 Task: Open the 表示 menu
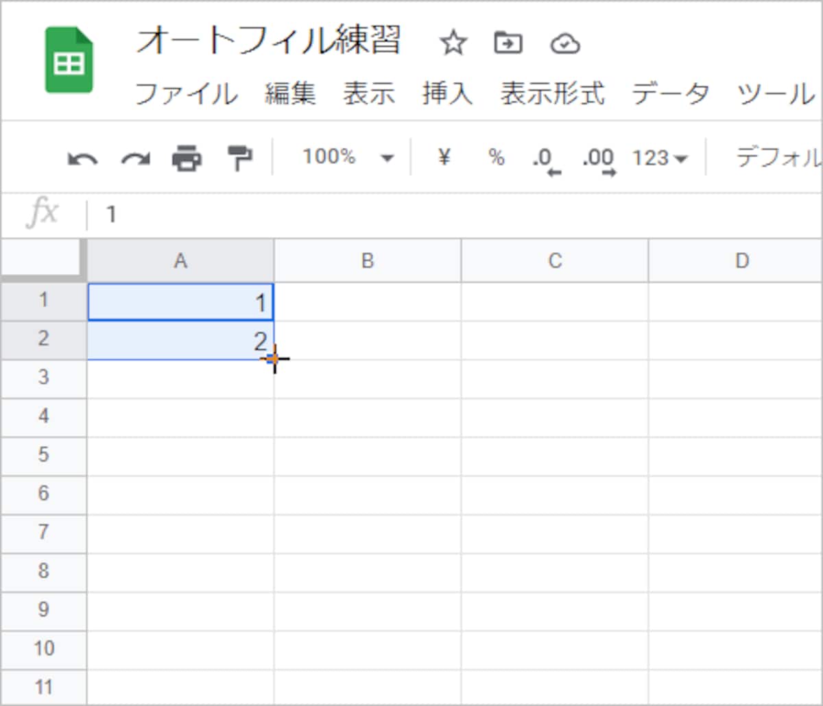coord(369,93)
